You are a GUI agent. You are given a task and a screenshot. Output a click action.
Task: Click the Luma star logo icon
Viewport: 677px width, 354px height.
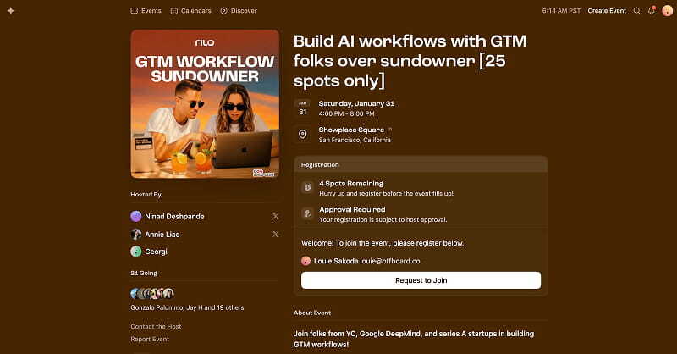click(11, 10)
